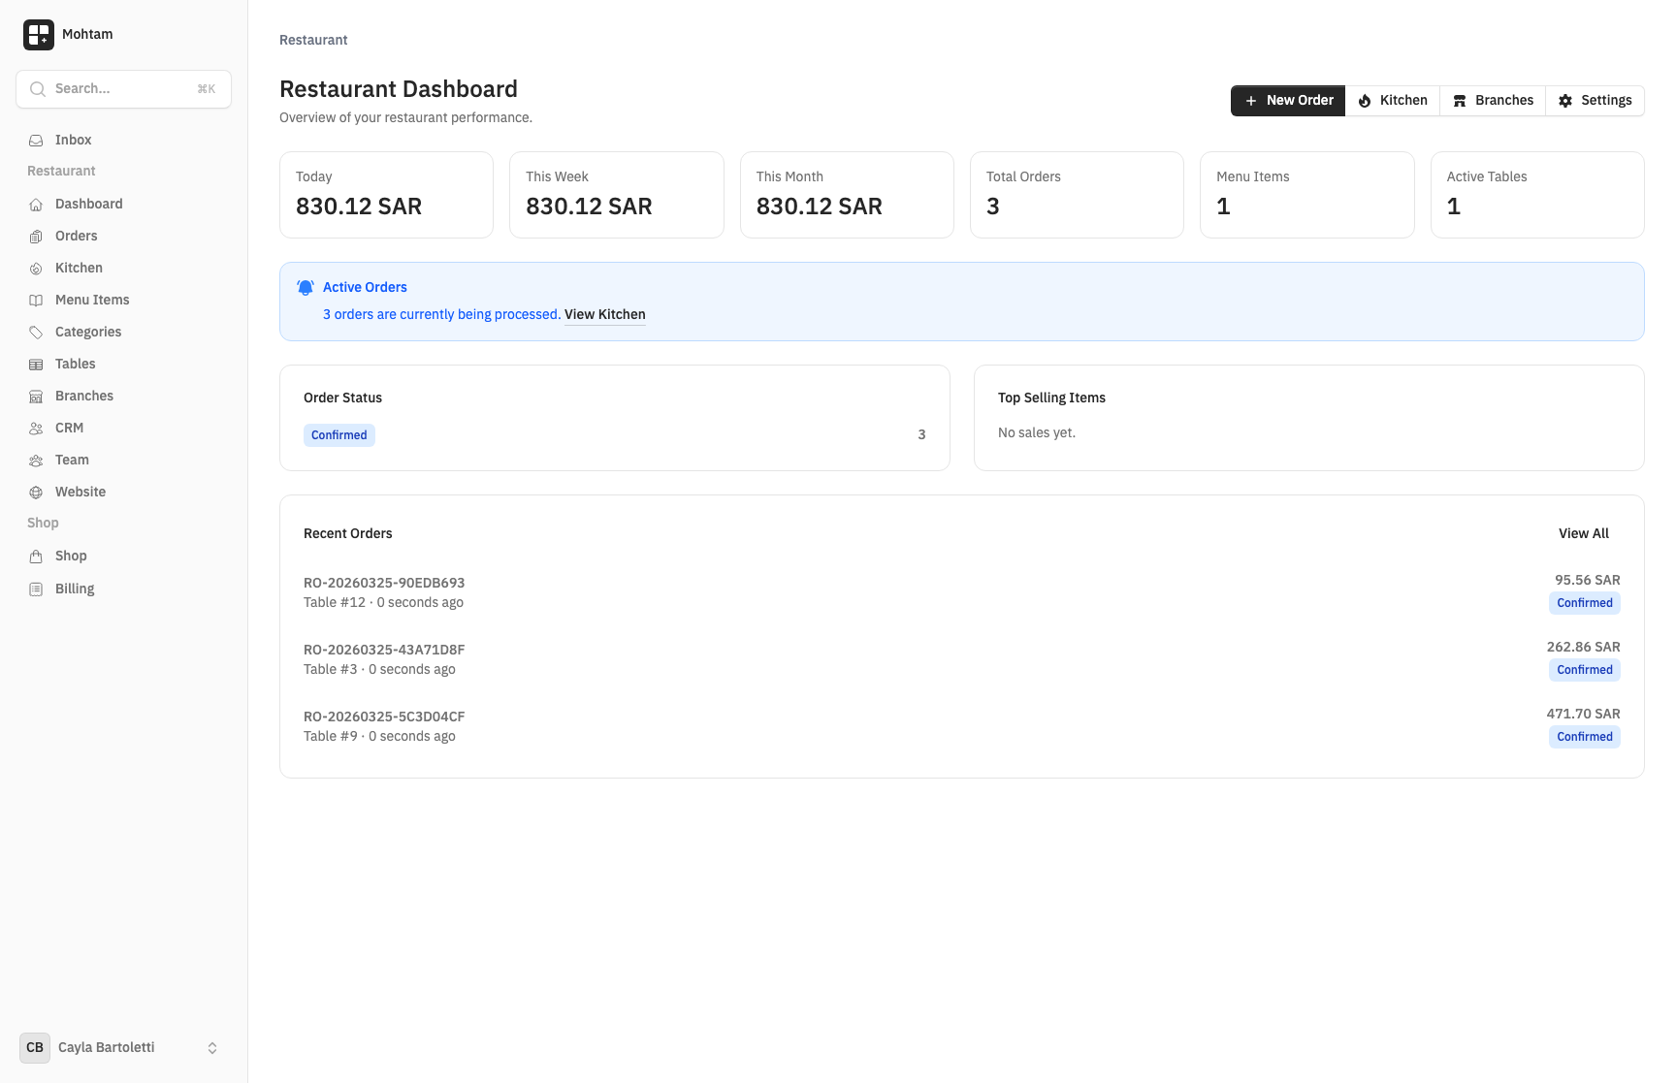Select the Categories tag icon
The image size is (1676, 1083).
36,333
